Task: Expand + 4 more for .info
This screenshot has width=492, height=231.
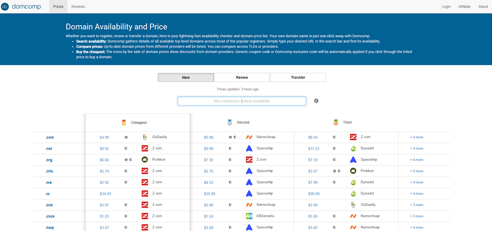Action: (x=417, y=171)
